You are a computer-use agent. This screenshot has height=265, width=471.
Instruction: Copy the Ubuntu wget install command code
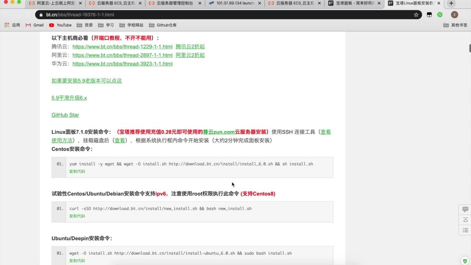[77, 261]
